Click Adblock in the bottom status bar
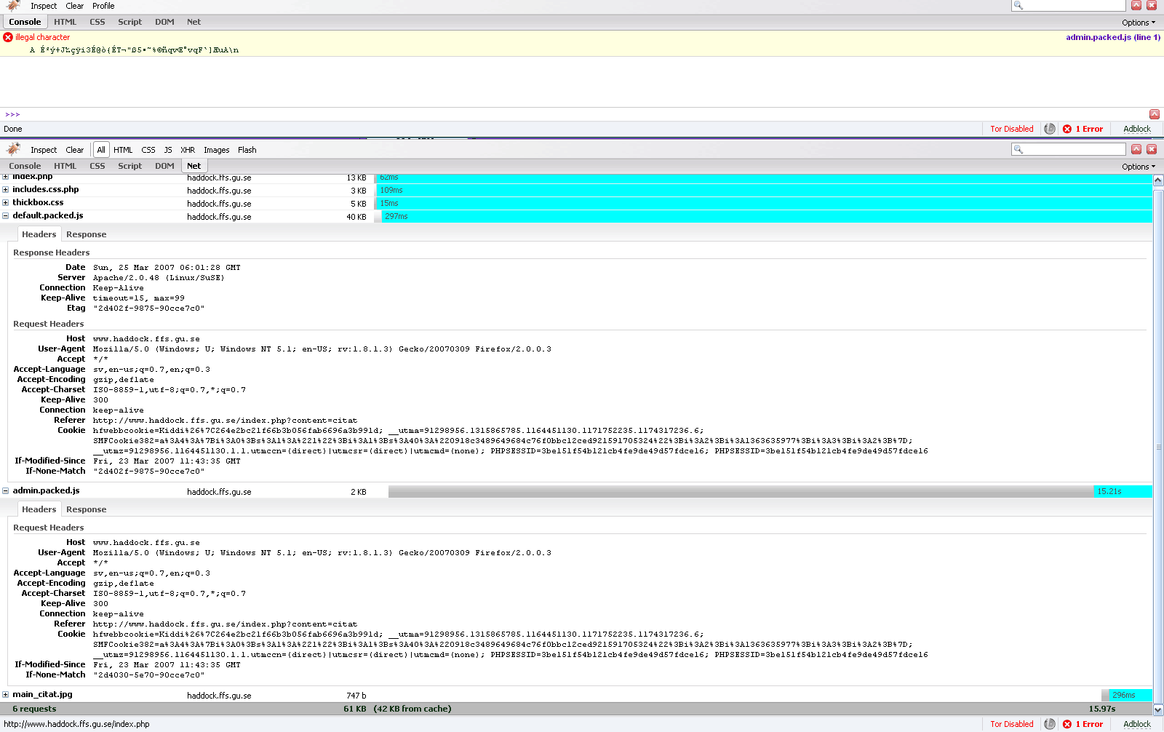Screen dimensions: 1164x732 point(1137,724)
